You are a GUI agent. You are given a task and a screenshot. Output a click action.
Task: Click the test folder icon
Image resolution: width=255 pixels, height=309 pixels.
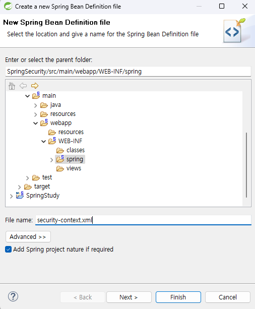[x=36, y=178]
